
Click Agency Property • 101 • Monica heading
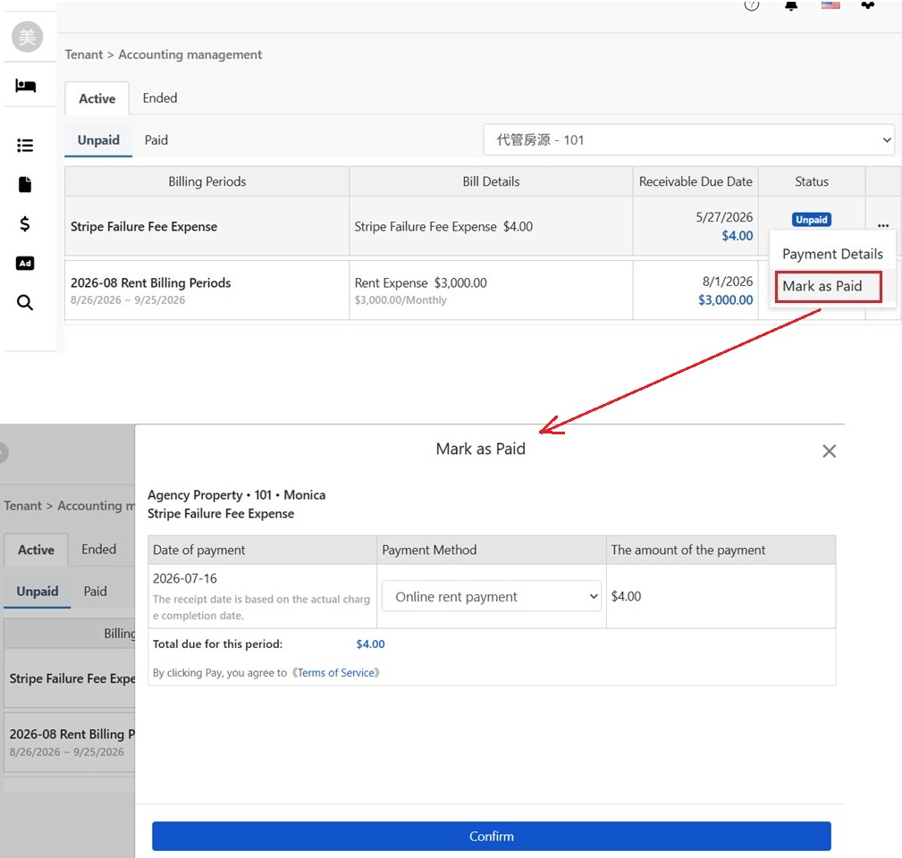236,494
